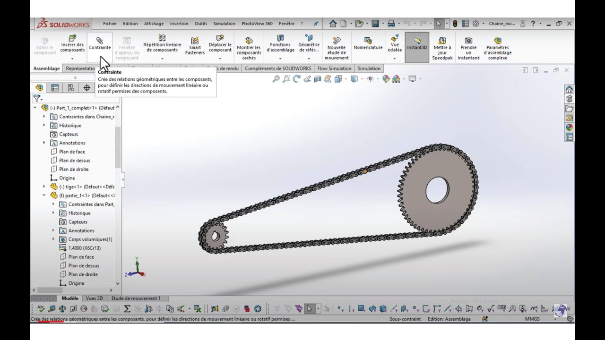The image size is (605, 340).
Task: Expand the tige<1> component
Action: point(44,187)
